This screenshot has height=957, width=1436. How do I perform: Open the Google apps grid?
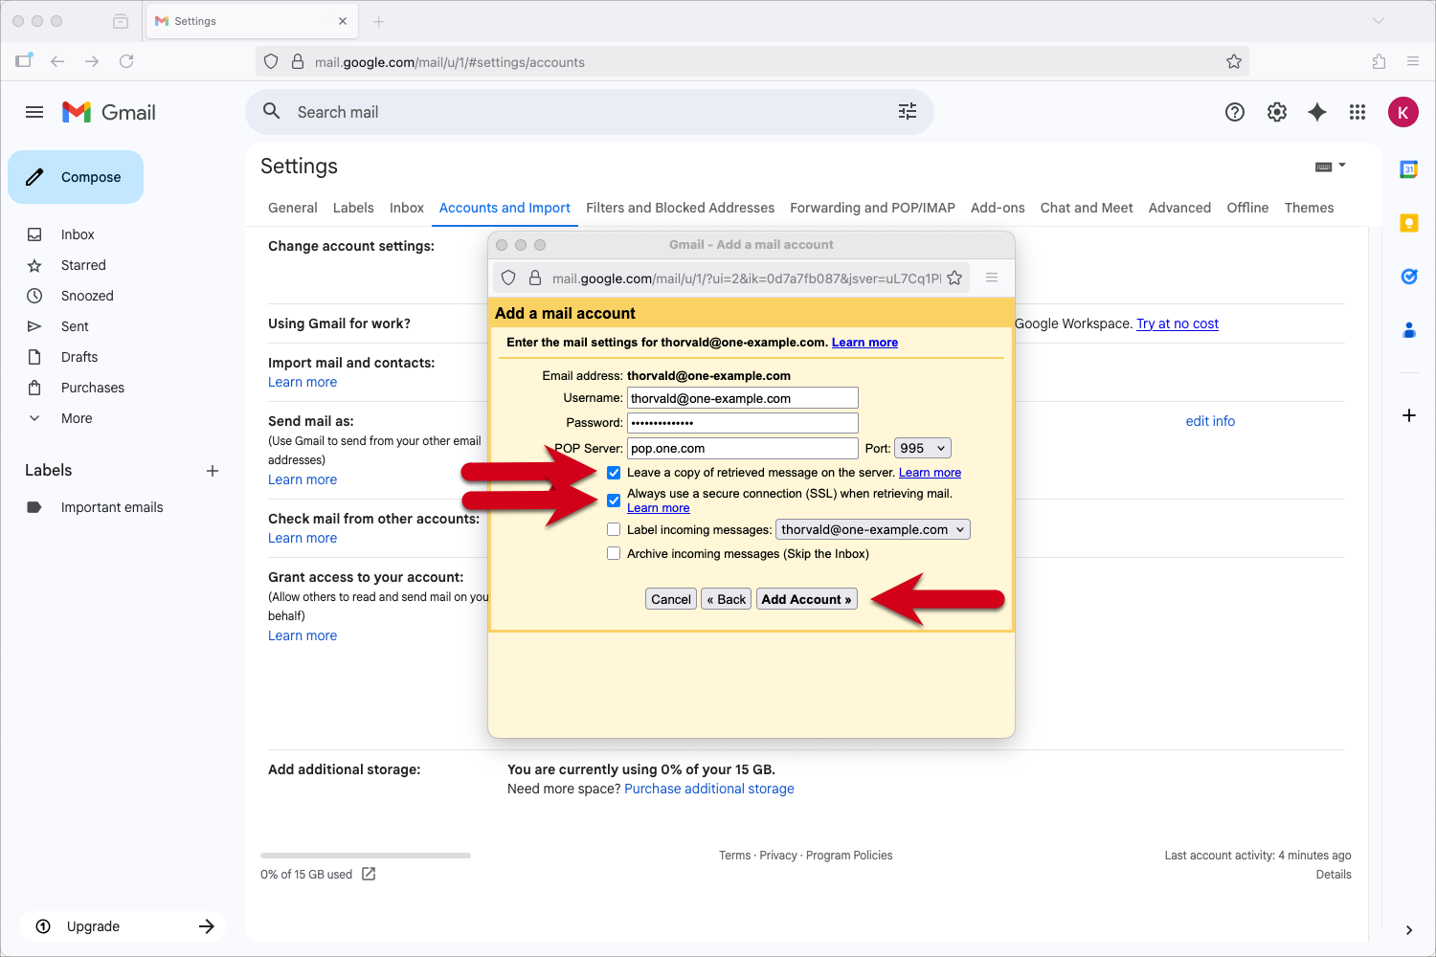click(x=1357, y=112)
